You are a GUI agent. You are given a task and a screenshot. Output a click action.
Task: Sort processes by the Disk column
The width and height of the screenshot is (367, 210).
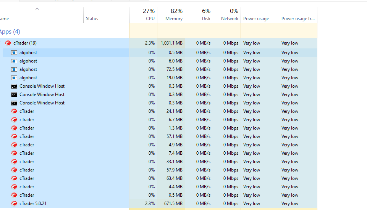point(199,15)
